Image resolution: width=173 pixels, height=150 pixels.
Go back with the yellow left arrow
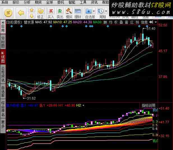pyautogui.click(x=21, y=13)
